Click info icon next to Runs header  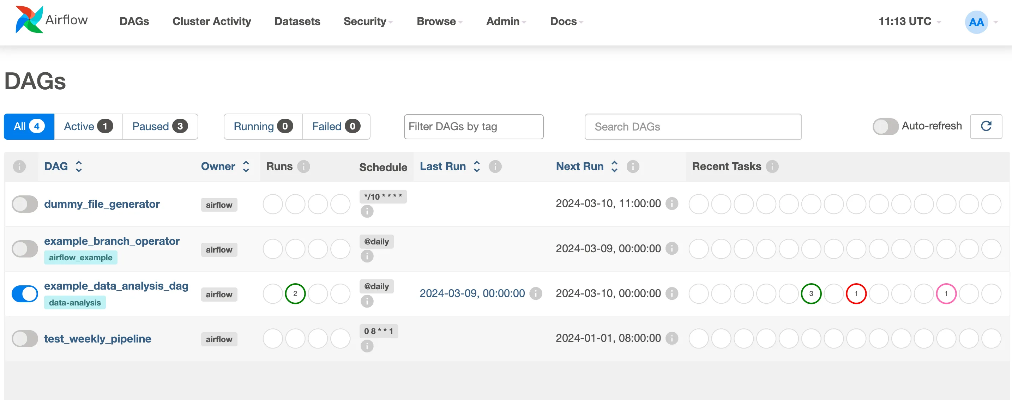(x=303, y=166)
